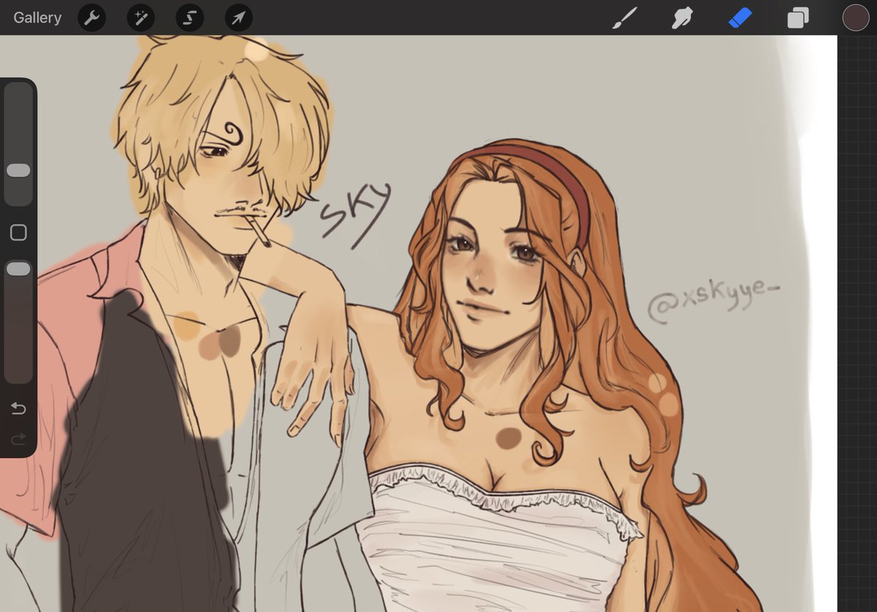The image size is (877, 612).
Task: Open the Adjustments magic wand menu
Action: (x=140, y=18)
